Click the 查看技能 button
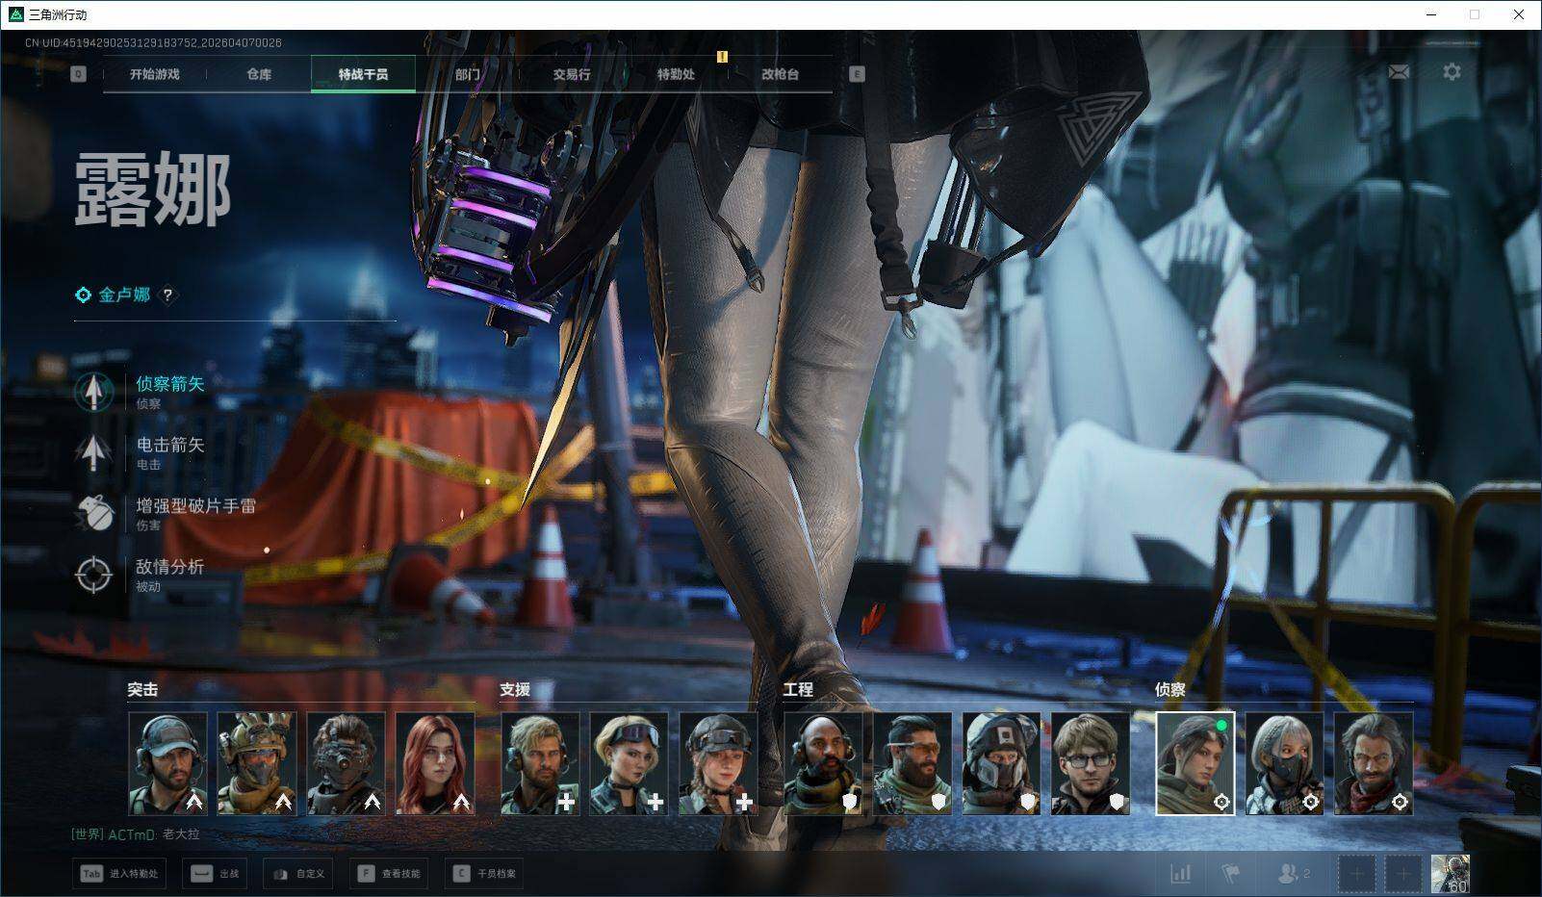 [389, 874]
